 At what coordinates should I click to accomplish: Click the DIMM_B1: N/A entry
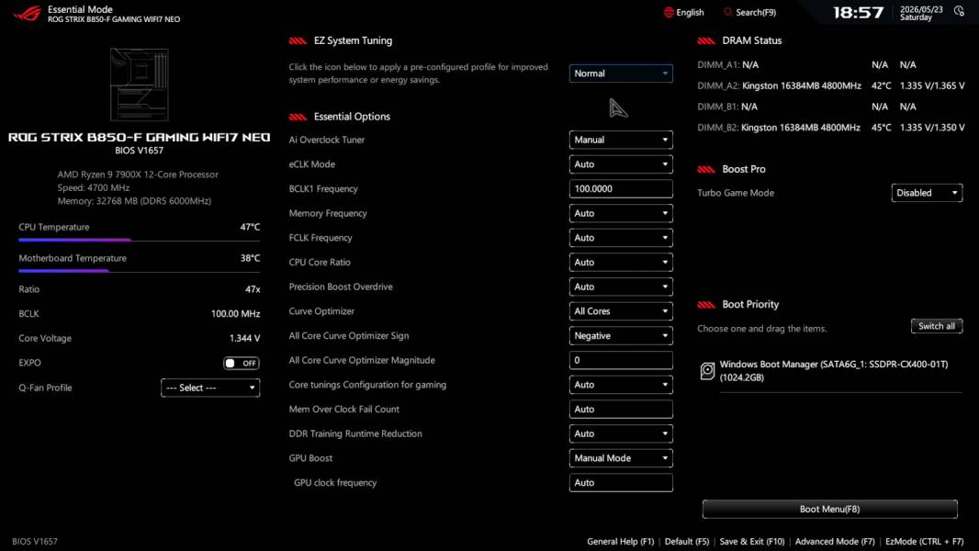pos(727,107)
